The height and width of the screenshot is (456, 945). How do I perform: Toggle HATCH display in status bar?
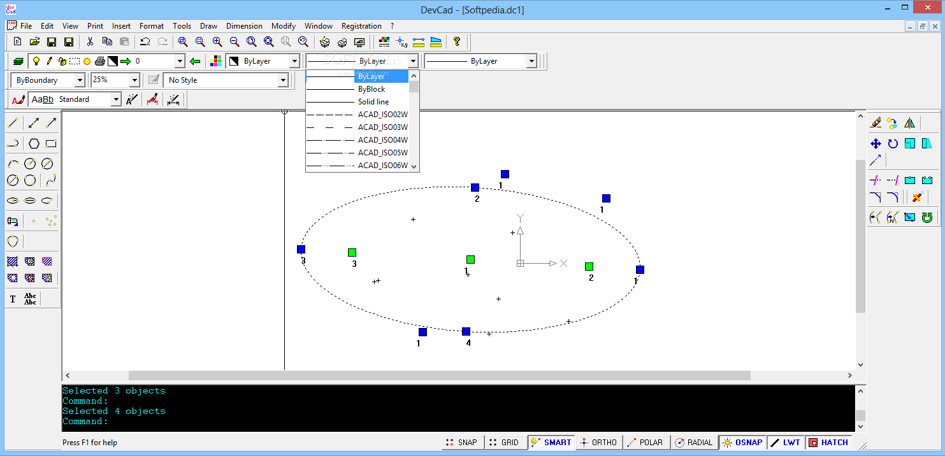click(x=829, y=443)
